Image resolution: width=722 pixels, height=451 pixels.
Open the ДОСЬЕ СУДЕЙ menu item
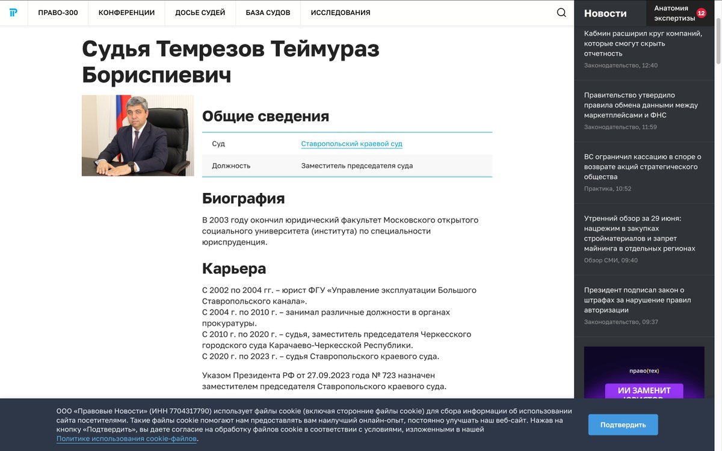[x=200, y=13]
